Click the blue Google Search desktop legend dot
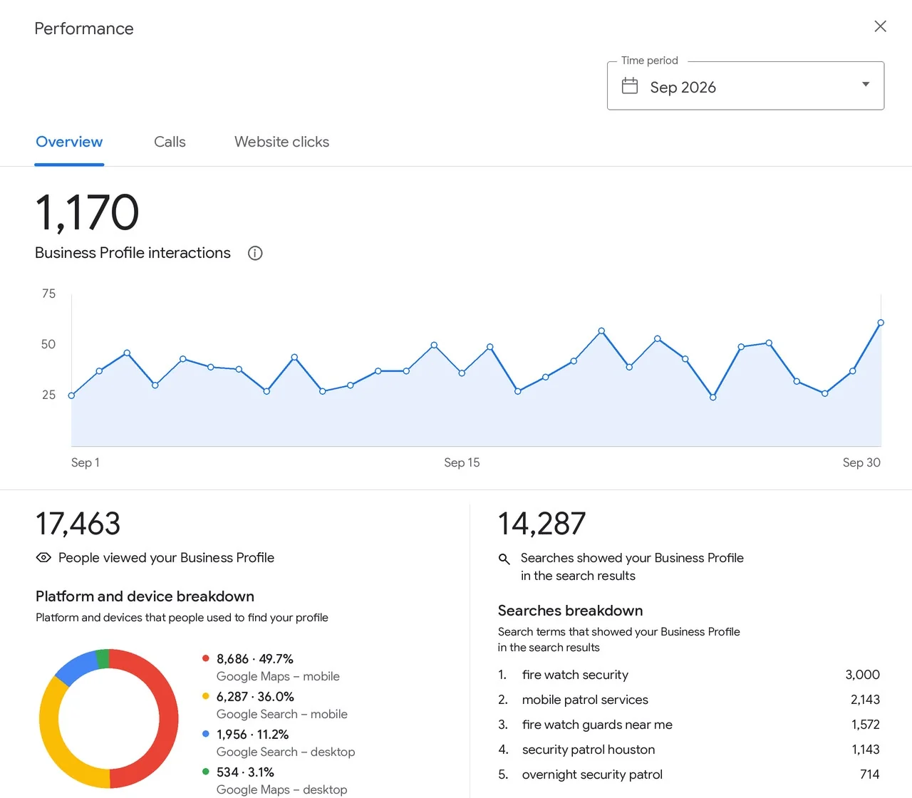This screenshot has height=798, width=912. 206,734
